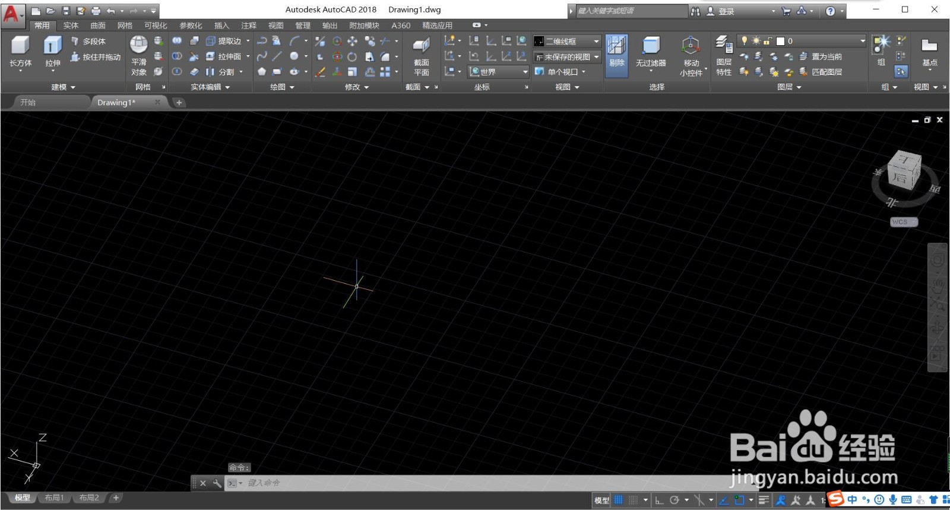Expand the 绘图 panel
Viewport: 950px width, 510px height.
pos(282,87)
